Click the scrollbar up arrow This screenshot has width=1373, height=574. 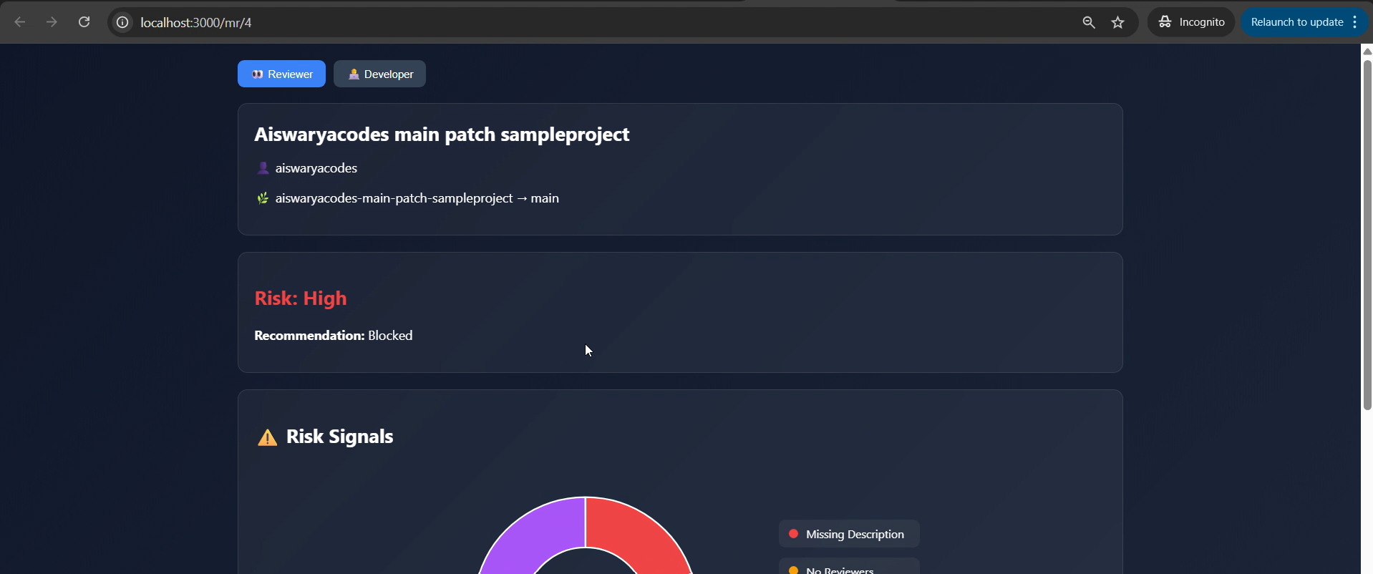click(1367, 52)
